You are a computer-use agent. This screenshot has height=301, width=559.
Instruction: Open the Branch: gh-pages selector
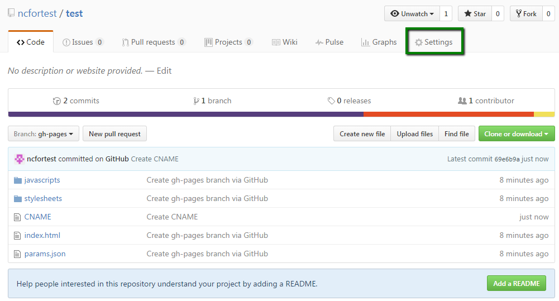tap(44, 133)
